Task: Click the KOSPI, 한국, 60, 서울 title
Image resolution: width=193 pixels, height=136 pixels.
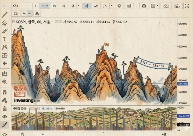Action: 33,22
